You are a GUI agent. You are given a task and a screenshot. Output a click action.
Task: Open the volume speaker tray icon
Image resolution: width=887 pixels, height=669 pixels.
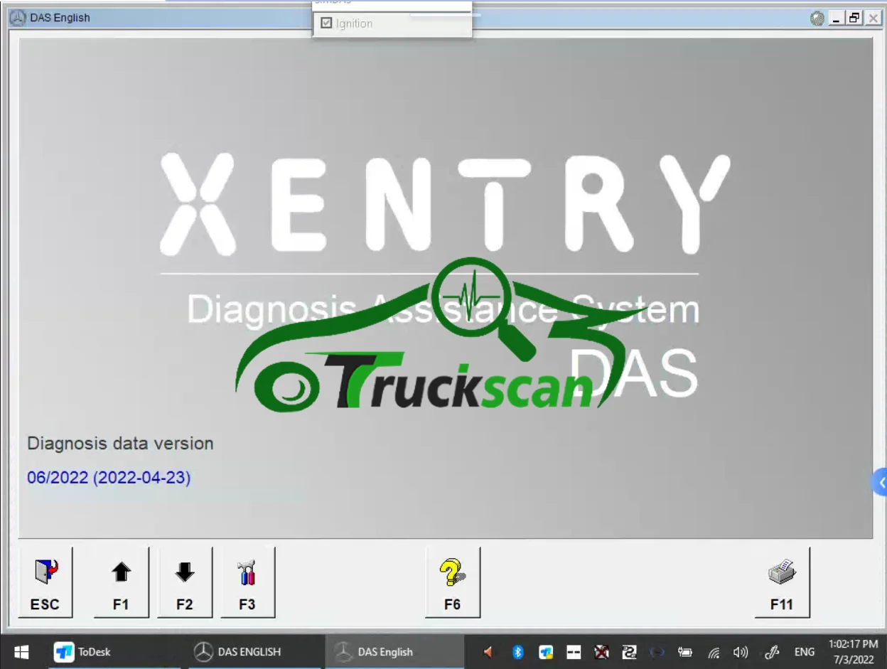click(x=741, y=652)
